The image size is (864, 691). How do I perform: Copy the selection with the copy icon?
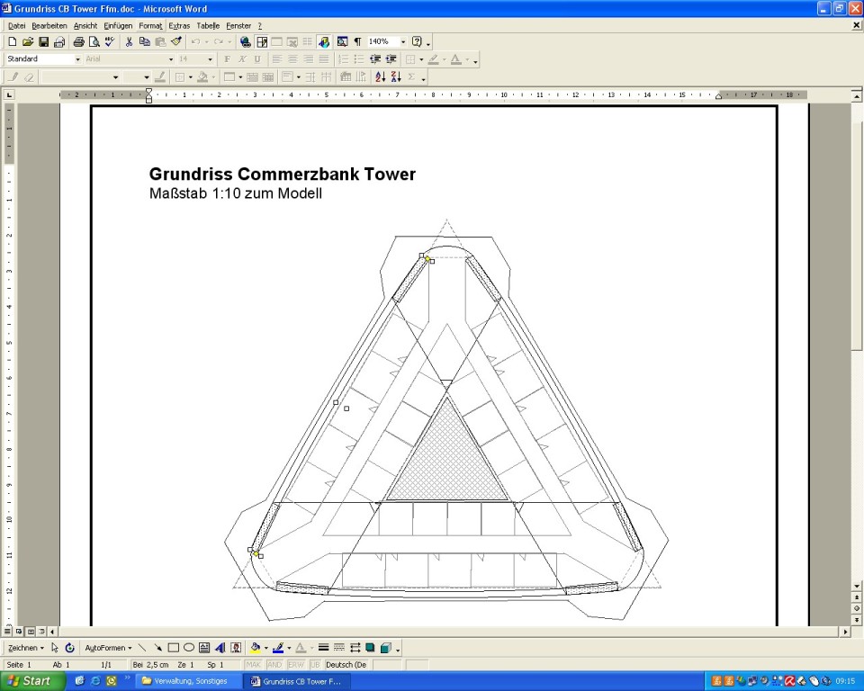(145, 42)
